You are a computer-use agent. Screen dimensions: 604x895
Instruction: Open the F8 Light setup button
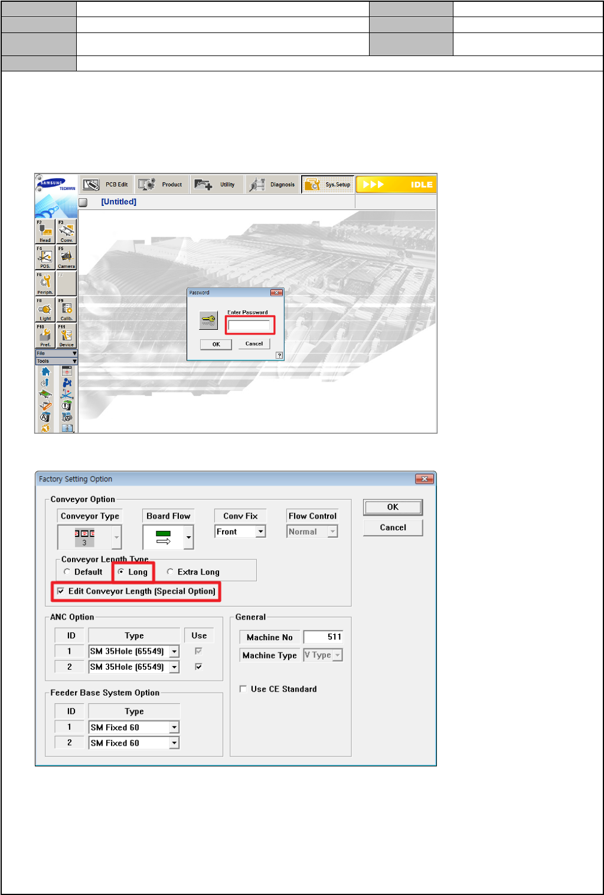coord(45,309)
